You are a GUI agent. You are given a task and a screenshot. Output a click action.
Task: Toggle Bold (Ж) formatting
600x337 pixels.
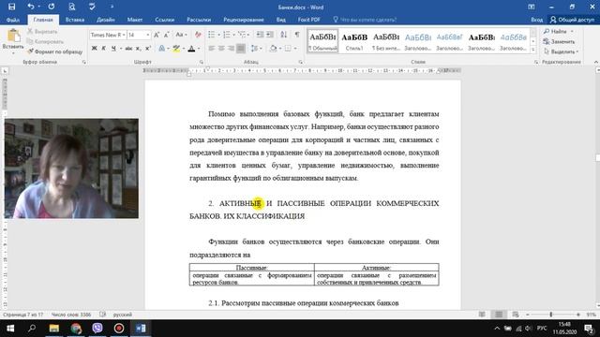coord(94,49)
